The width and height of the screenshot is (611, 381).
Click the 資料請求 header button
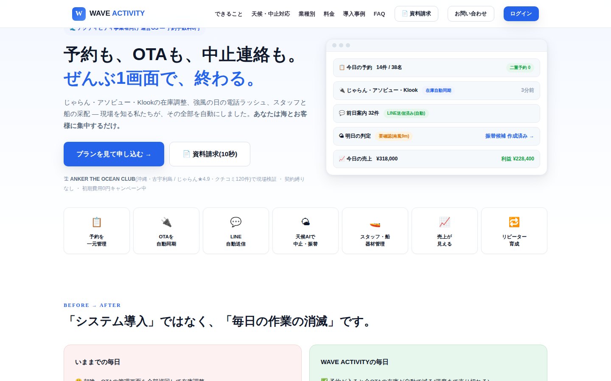[x=416, y=14]
